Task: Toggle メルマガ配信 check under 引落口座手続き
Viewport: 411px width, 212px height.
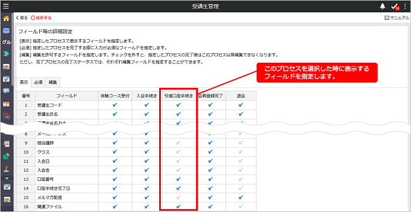Action: 178,197
